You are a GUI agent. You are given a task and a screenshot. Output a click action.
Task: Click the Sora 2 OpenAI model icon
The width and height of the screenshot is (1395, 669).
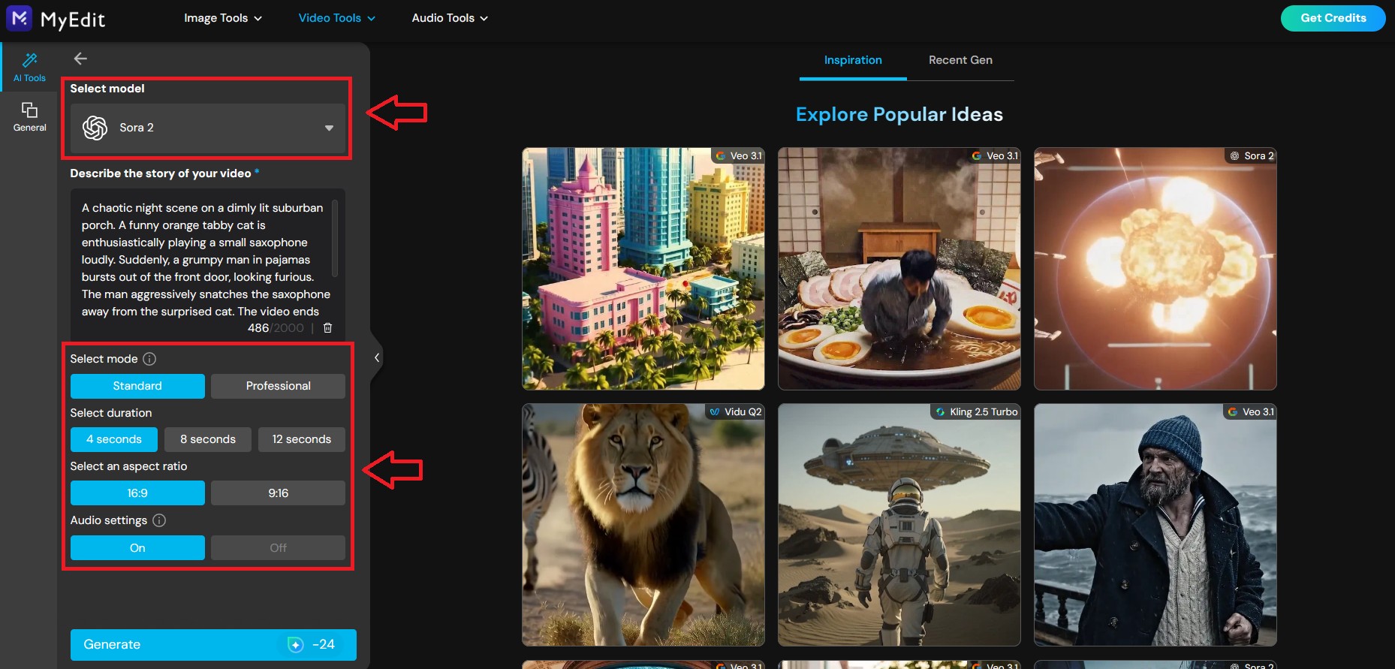pyautogui.click(x=95, y=128)
